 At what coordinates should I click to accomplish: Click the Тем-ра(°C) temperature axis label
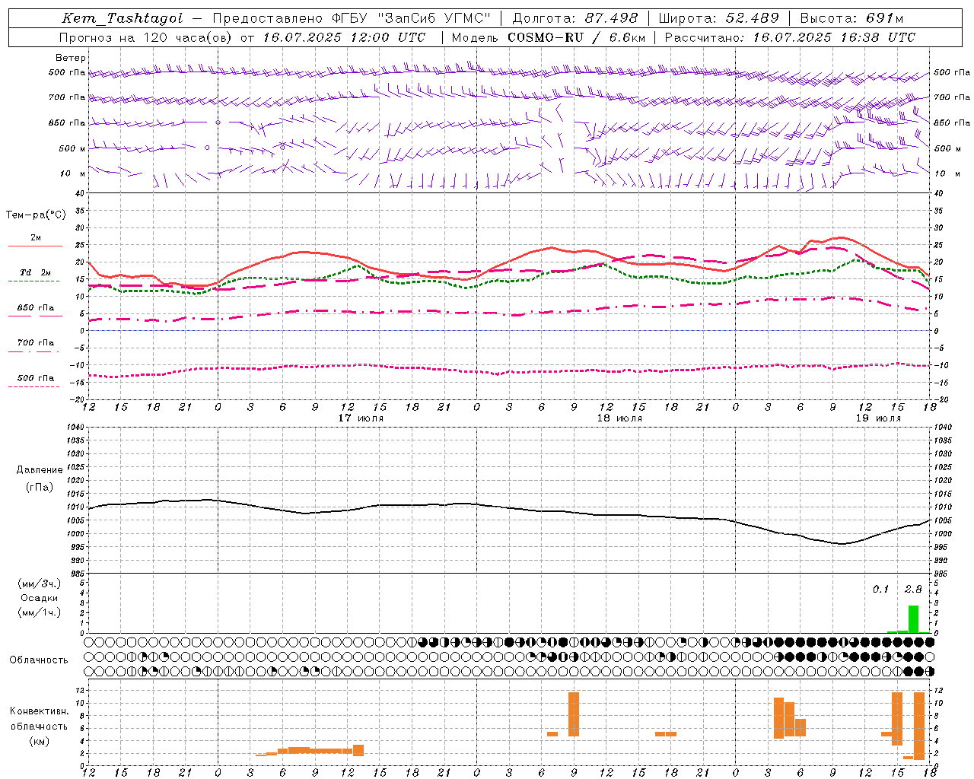[36, 215]
